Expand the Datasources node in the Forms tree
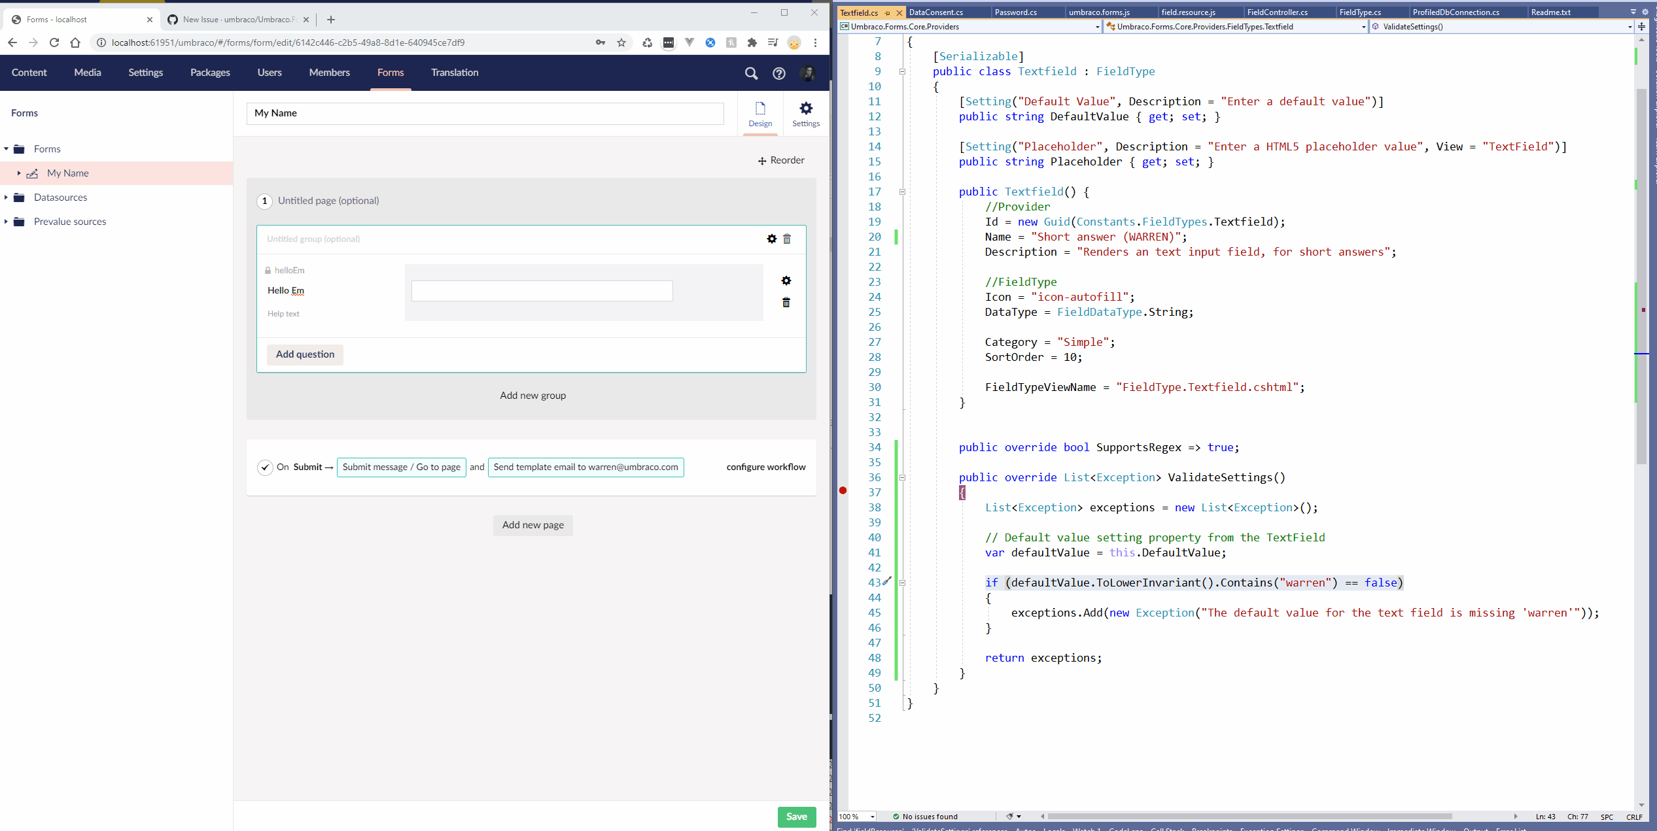The width and height of the screenshot is (1657, 831). [7, 197]
